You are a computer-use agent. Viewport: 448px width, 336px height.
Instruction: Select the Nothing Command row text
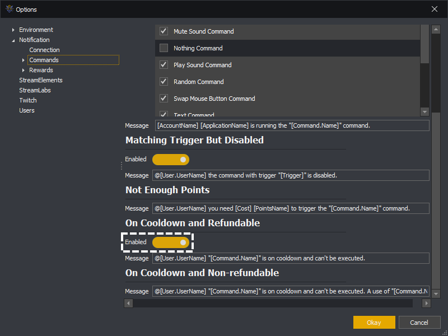(x=198, y=48)
